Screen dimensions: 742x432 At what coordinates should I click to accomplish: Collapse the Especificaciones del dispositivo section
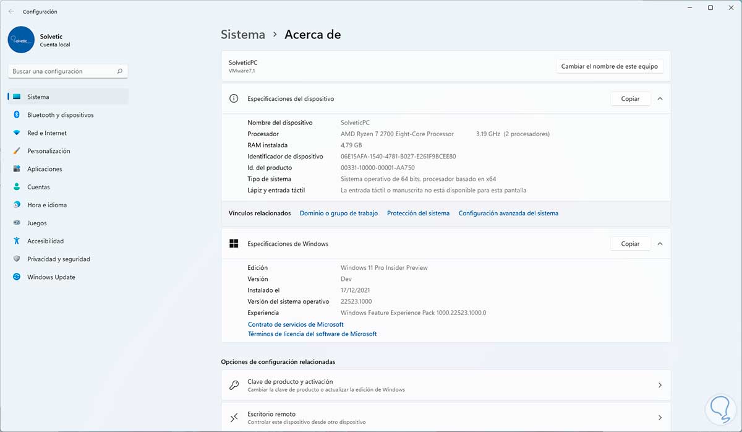(660, 98)
